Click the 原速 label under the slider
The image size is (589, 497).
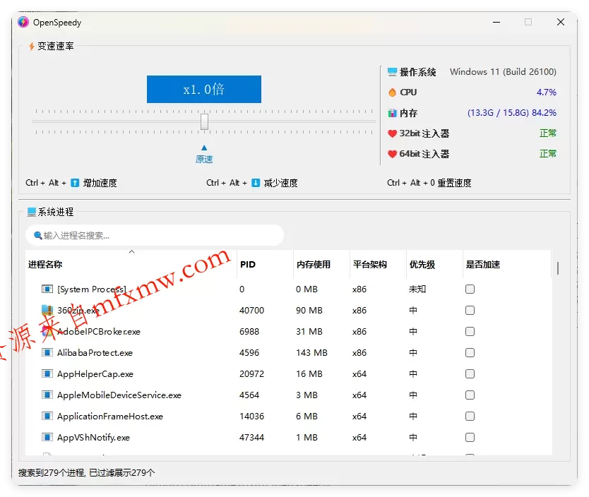coord(204,159)
